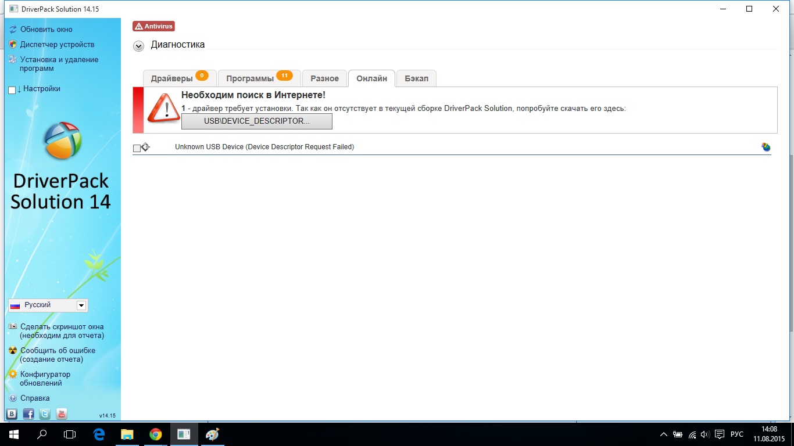This screenshot has height=446, width=794.
Task: Open File Explorer from the taskbar
Action: coord(127,434)
